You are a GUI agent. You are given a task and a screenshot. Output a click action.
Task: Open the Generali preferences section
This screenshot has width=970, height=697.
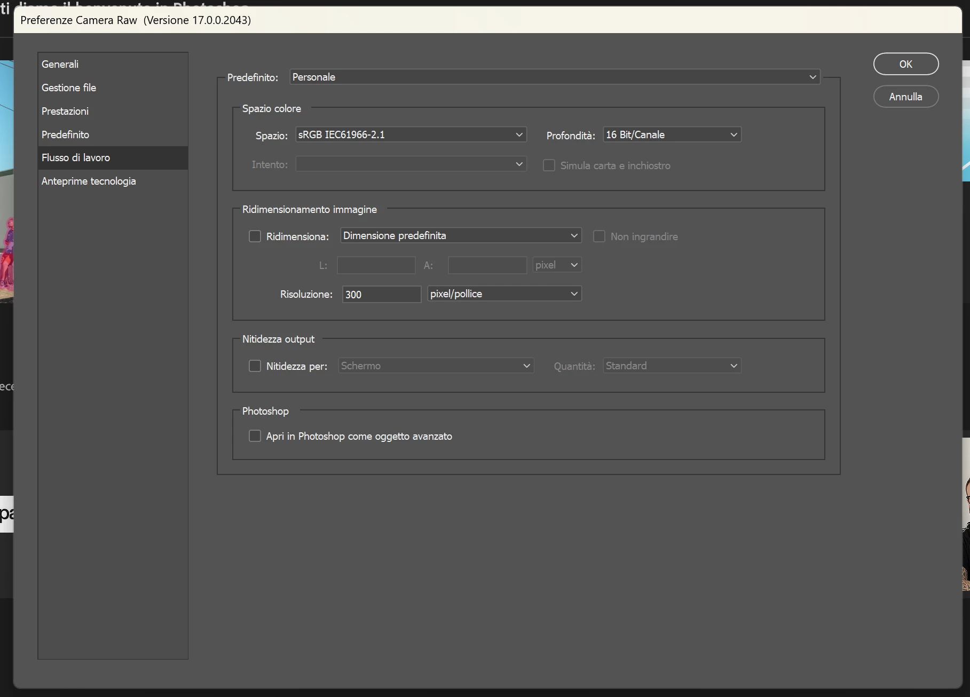[x=113, y=64]
